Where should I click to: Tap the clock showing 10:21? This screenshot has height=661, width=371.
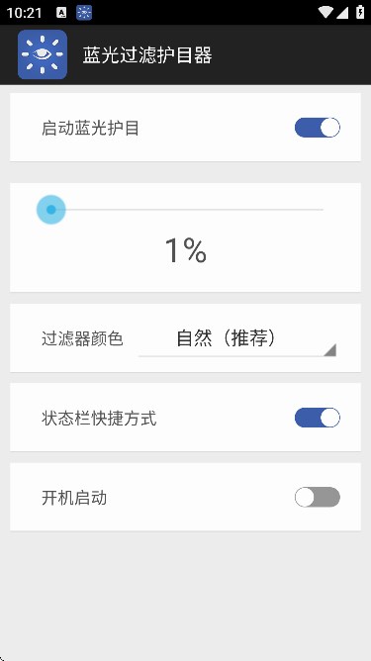[x=24, y=13]
